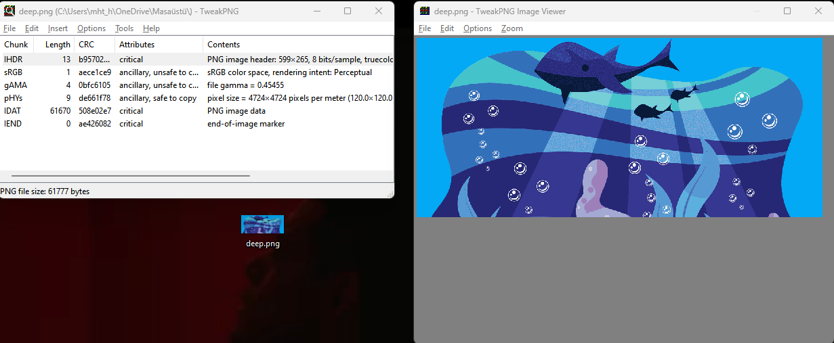
Task: Click CRC value ae426082
Action: pos(95,124)
